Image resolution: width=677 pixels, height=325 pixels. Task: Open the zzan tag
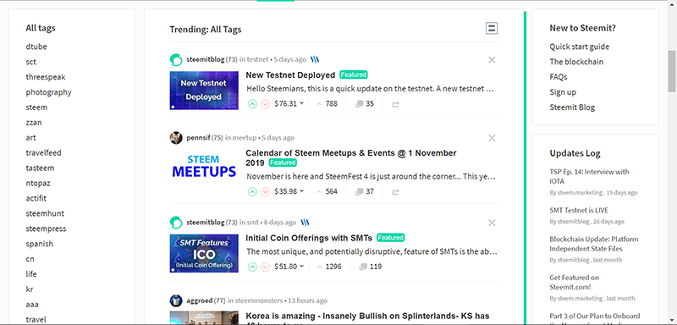(34, 122)
